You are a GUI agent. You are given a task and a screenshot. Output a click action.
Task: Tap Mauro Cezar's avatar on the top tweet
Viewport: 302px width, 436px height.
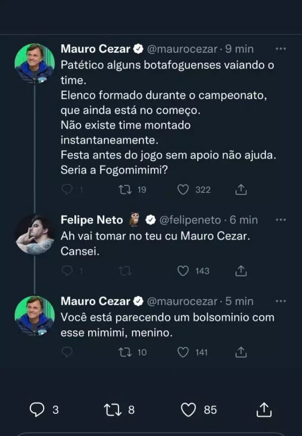35,63
